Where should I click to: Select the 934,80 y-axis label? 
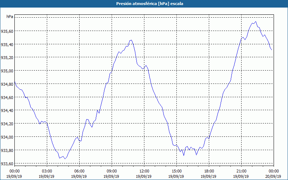click(x=7, y=84)
